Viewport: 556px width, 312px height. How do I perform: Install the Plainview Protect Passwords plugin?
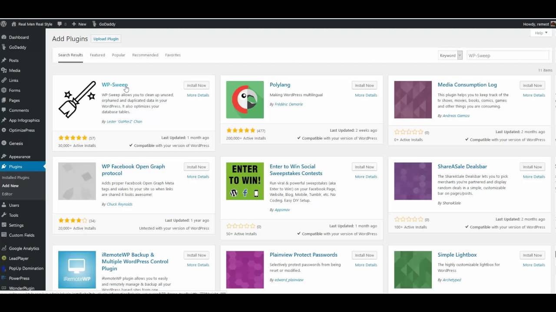(364, 255)
